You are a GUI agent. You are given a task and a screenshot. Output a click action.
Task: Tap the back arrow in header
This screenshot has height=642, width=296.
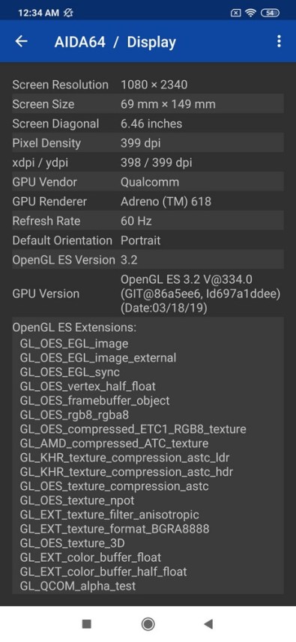coord(21,41)
